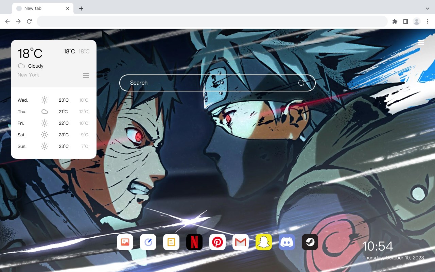Click Wednesday's sunny forecast icon

45,100
